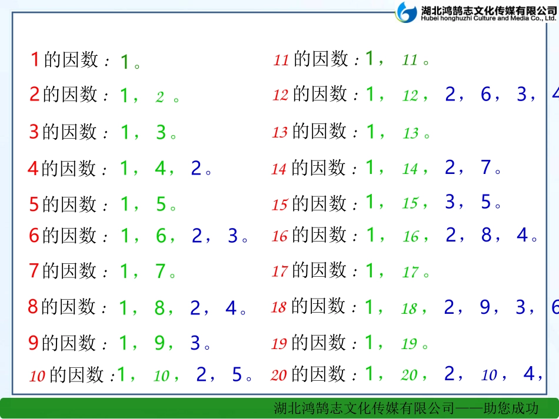Image resolution: width=559 pixels, height=419 pixels.
Task: Click the blue factor 9 in row 18
Action: click(485, 307)
